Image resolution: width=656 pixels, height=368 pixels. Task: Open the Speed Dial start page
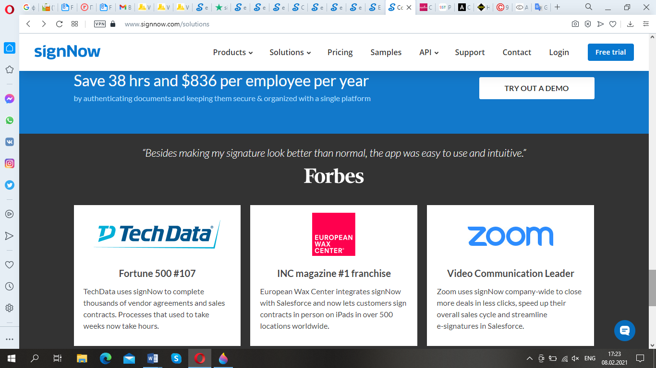(74, 24)
